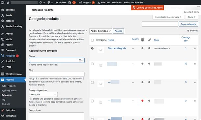Open Senza categoria category

click(x=117, y=48)
